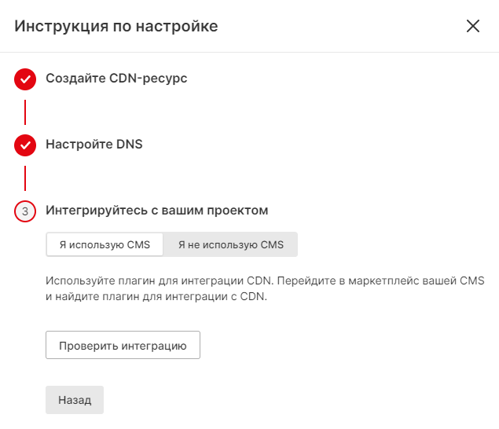499x429 pixels.
Task: Select the "Я использую CMS" tab
Action: coord(105,244)
